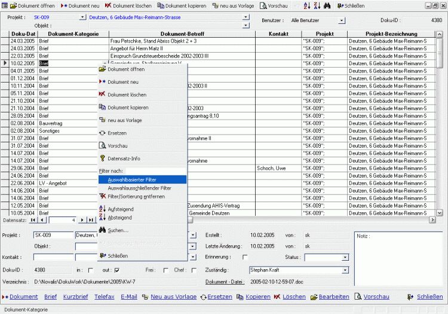
Task: Go to first record navigation button
Action: pos(33,220)
